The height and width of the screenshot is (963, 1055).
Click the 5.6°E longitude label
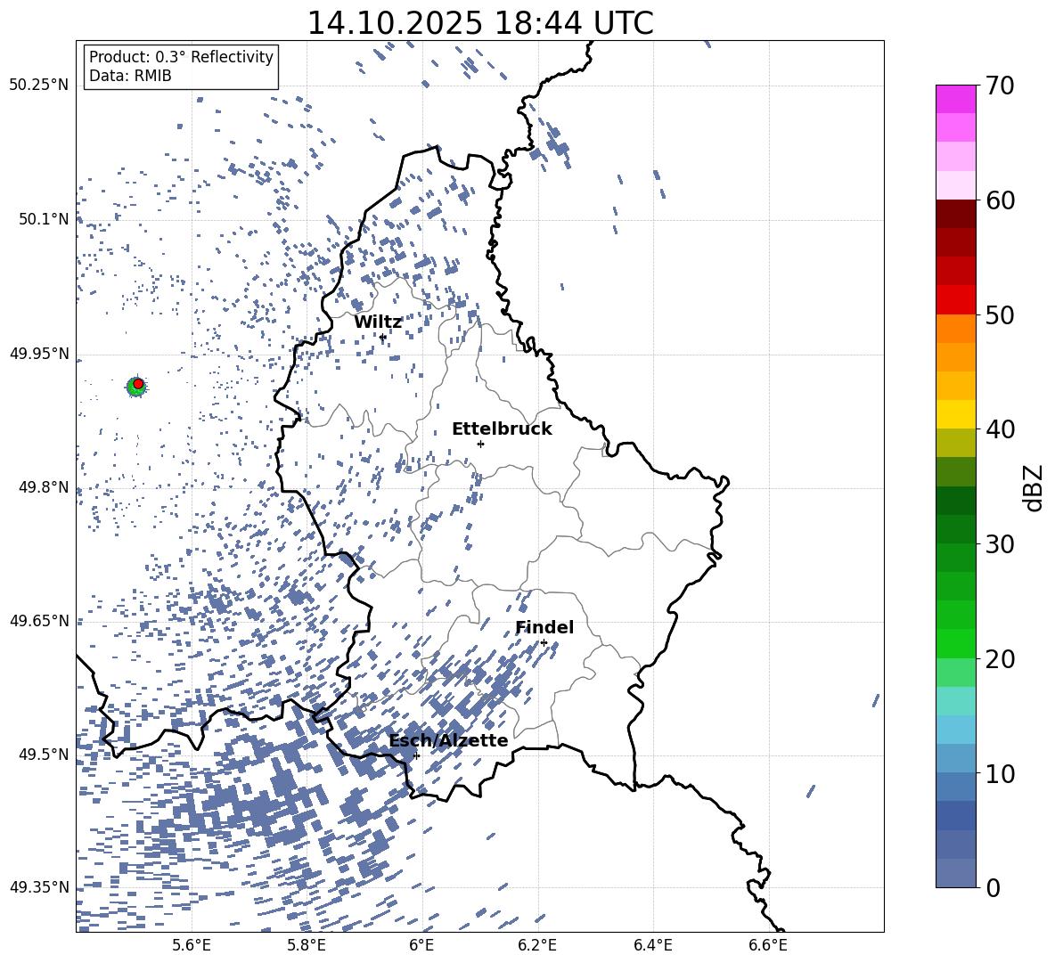click(x=192, y=945)
